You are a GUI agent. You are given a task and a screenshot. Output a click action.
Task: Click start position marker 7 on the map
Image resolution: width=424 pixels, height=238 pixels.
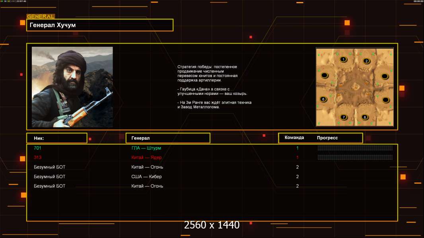[344, 117]
